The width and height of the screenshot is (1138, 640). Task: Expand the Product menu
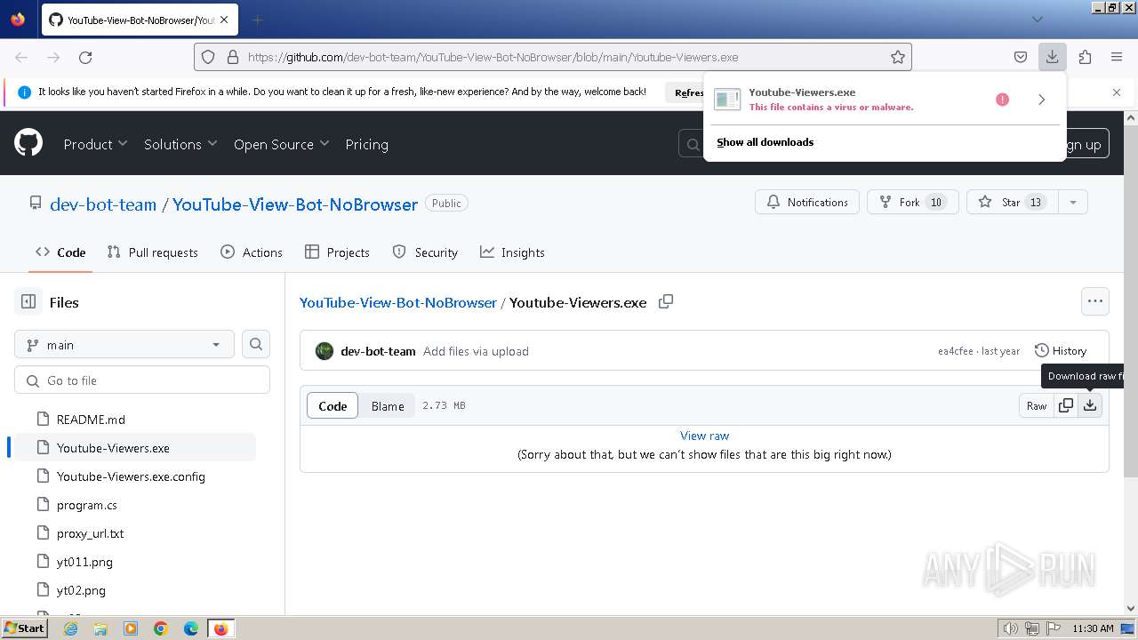click(x=95, y=144)
